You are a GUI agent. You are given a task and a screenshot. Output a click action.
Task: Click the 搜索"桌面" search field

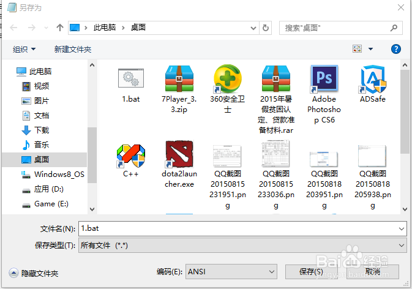340,28
